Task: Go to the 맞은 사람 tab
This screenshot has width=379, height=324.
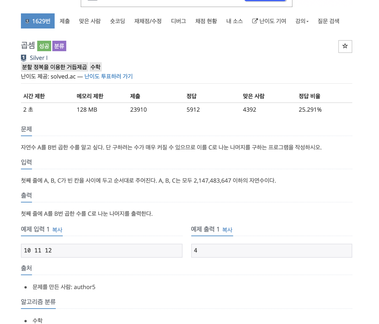Action: (x=90, y=21)
